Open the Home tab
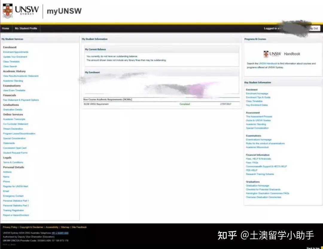 [5, 28]
